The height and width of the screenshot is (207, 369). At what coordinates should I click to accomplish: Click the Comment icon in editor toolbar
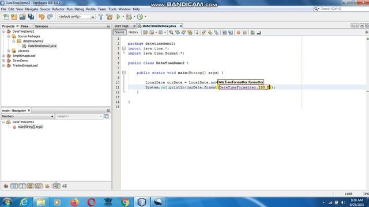click(x=253, y=33)
